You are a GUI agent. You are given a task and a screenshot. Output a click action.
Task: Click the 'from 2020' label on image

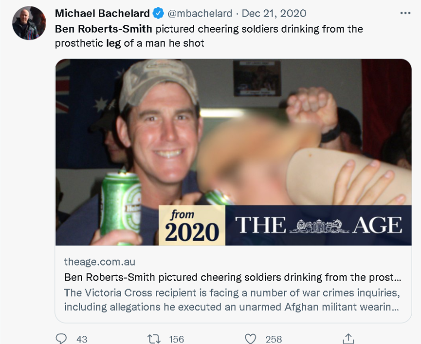192,225
